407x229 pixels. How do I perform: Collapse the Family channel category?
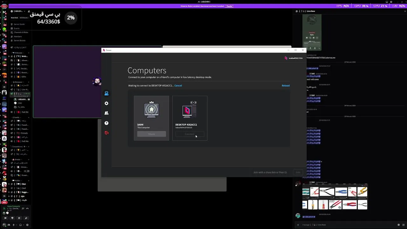click(16, 117)
